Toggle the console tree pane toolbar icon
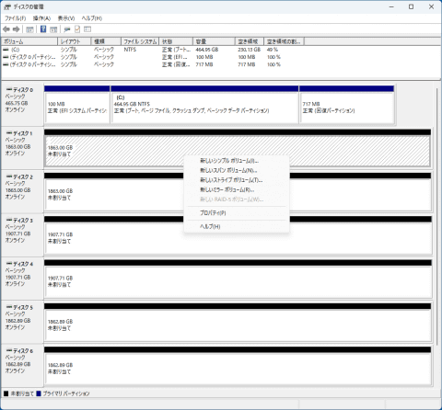442x410 pixels. pyautogui.click(x=29, y=29)
